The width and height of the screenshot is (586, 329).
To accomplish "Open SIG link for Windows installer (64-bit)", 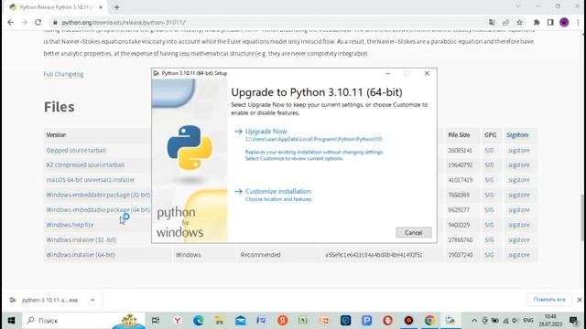I will [x=489, y=255].
